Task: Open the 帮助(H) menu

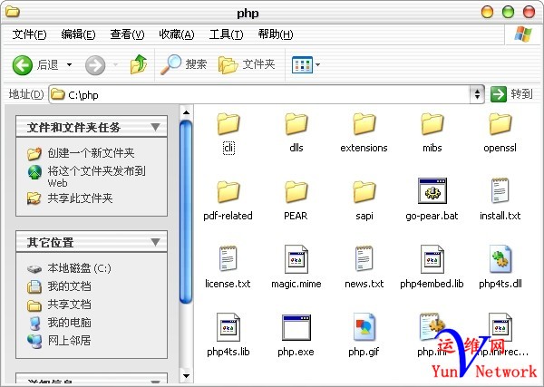Action: click(276, 34)
